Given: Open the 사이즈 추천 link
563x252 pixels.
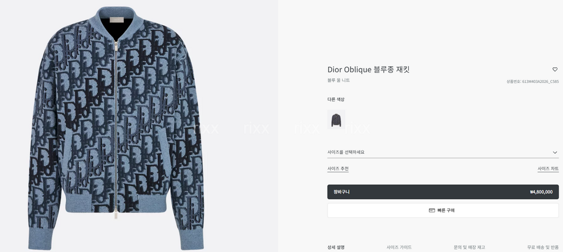Looking at the screenshot, I should [338, 168].
